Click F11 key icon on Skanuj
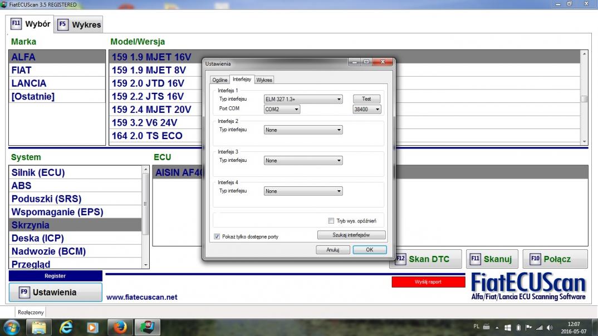 [x=475, y=259]
